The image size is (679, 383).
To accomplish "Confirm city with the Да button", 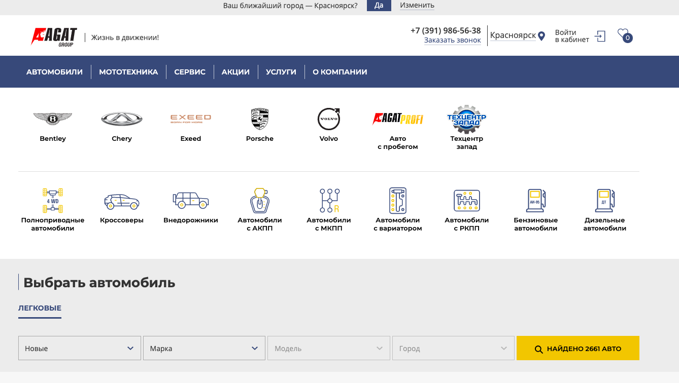I will (379, 6).
